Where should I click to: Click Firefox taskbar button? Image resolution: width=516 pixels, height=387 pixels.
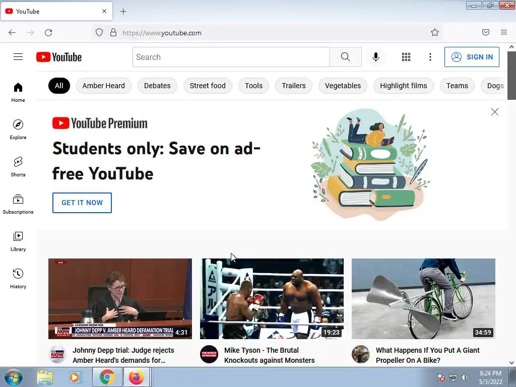[x=137, y=377]
